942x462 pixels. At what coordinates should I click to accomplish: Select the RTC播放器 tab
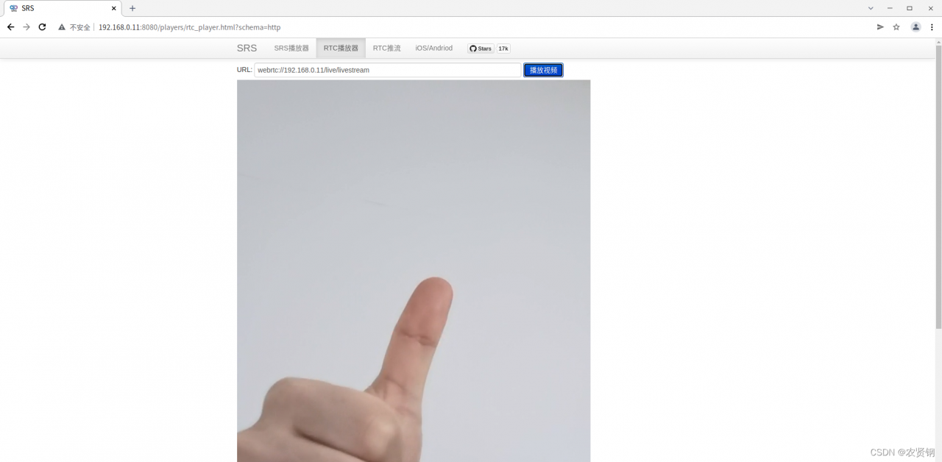(341, 49)
